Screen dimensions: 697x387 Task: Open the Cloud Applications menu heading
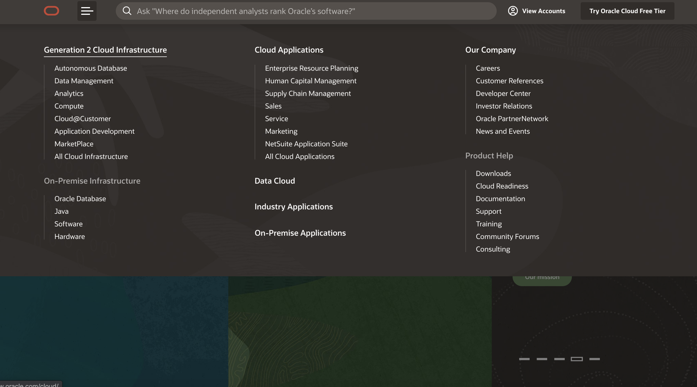tap(289, 50)
